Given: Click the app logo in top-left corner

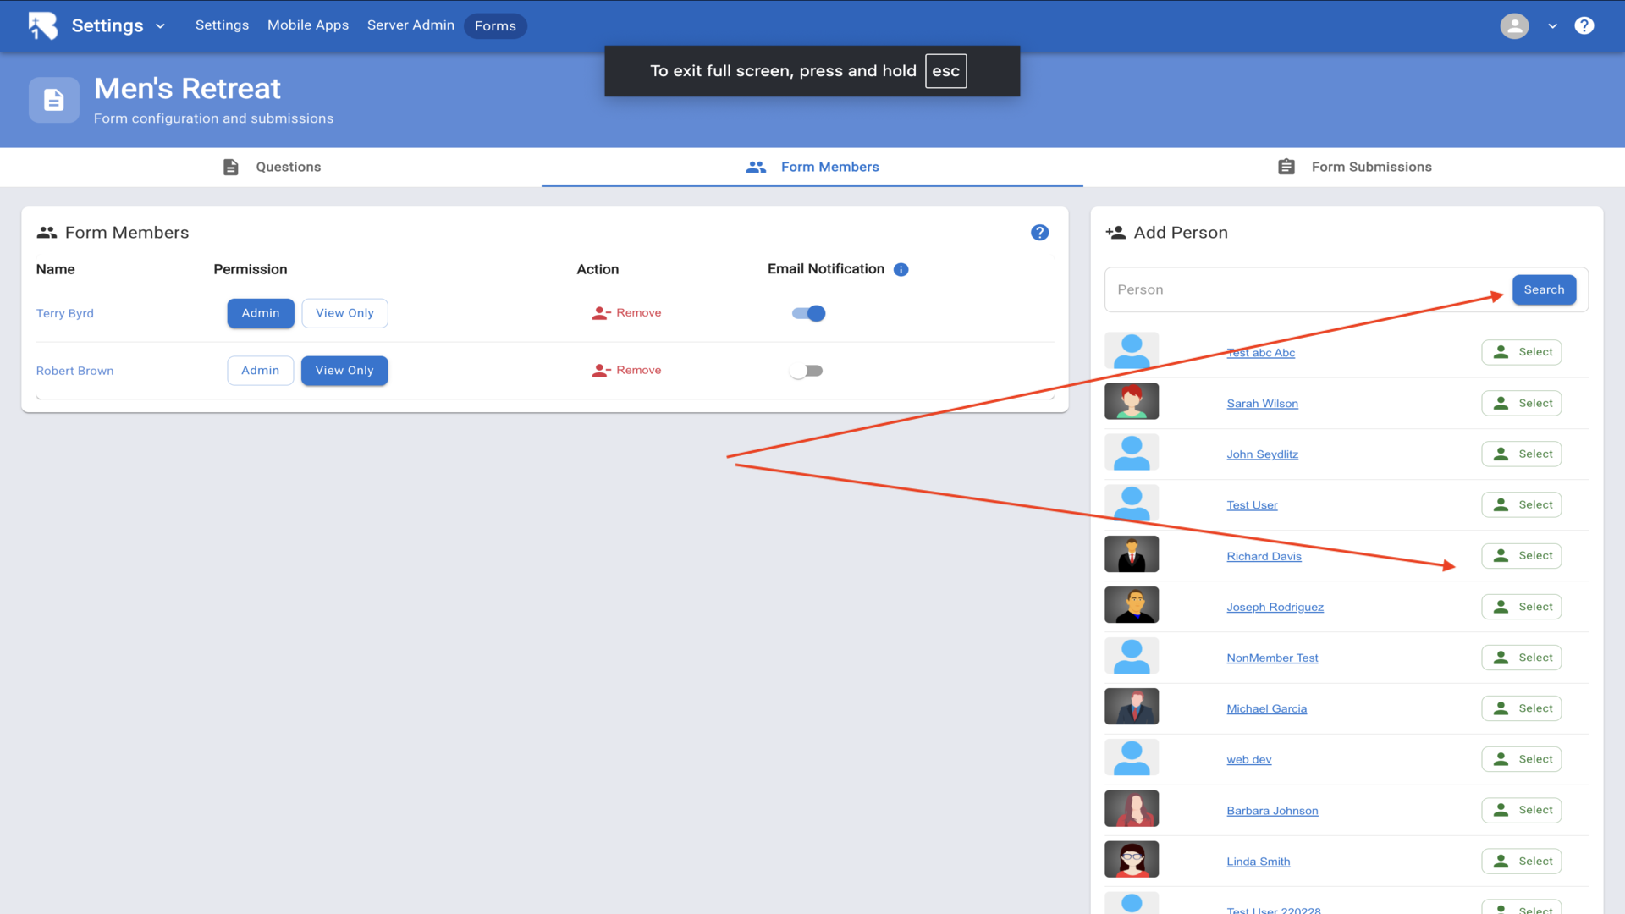Looking at the screenshot, I should (42, 25).
